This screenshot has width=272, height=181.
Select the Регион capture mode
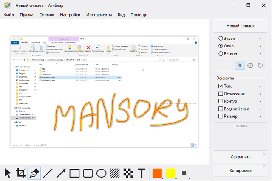tap(221, 53)
